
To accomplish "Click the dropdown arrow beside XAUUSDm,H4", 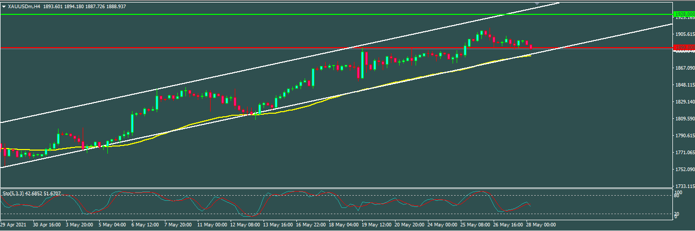I will coord(4,7).
